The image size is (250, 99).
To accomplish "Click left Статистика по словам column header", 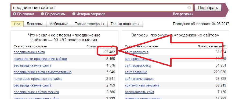I will [30, 46].
